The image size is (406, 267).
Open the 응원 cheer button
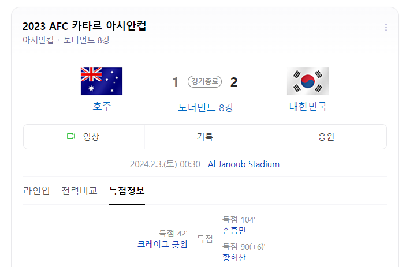(x=326, y=137)
